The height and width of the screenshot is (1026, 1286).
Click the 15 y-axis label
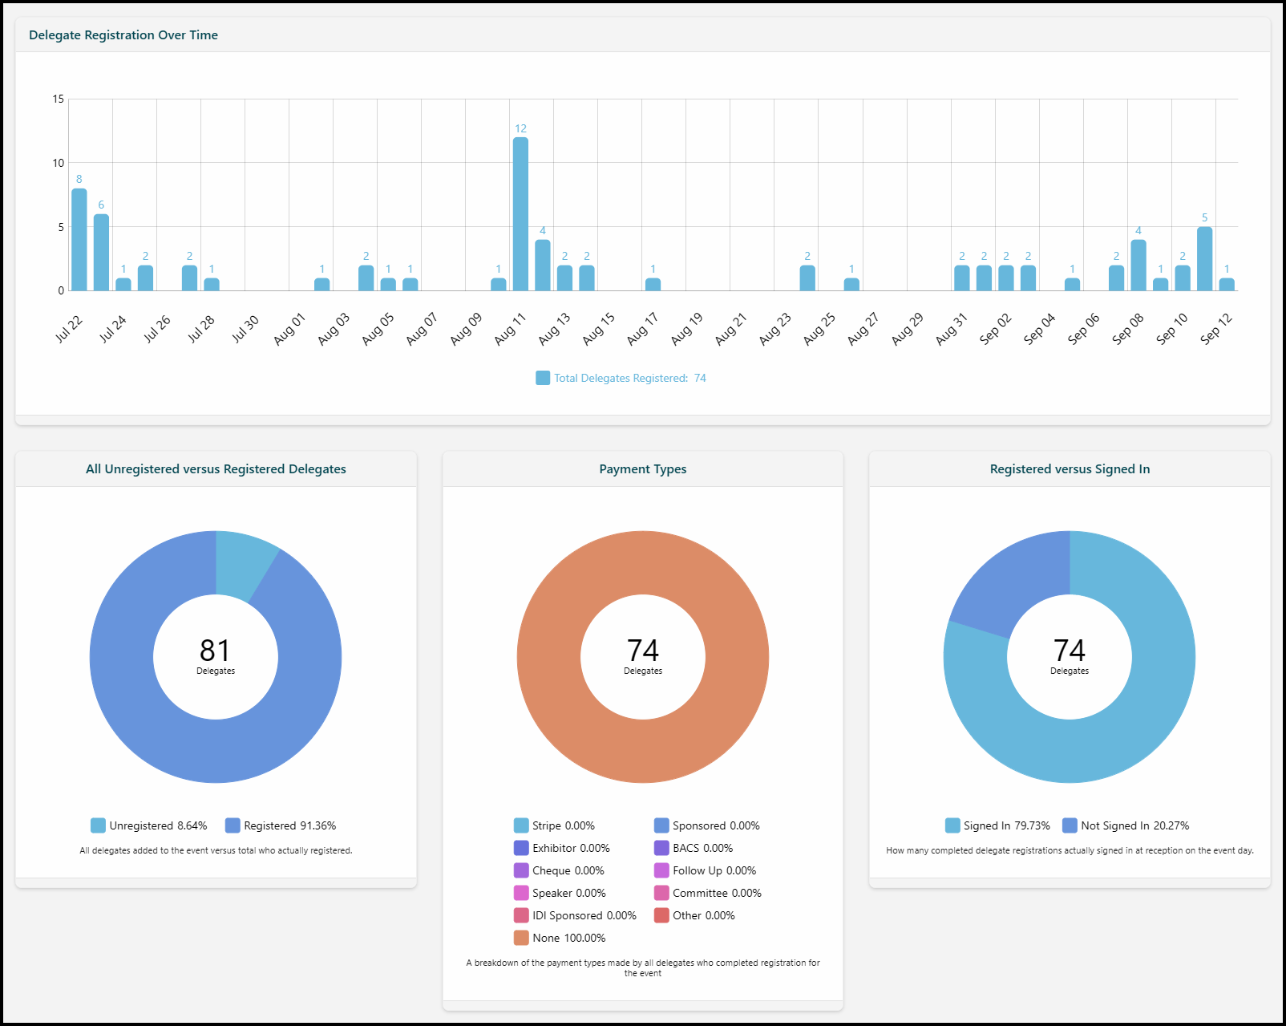58,99
